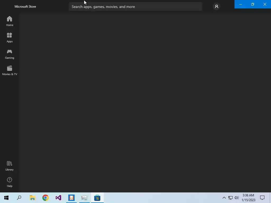
Task: Open taskbar search magnifier
Action: [19, 198]
